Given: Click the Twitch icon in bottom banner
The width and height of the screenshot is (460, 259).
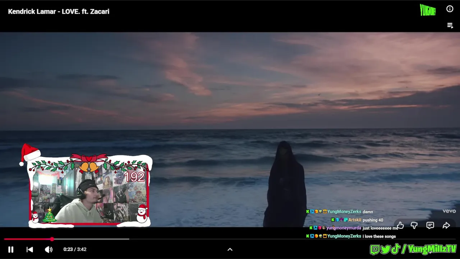Looking at the screenshot, I should click(x=374, y=249).
